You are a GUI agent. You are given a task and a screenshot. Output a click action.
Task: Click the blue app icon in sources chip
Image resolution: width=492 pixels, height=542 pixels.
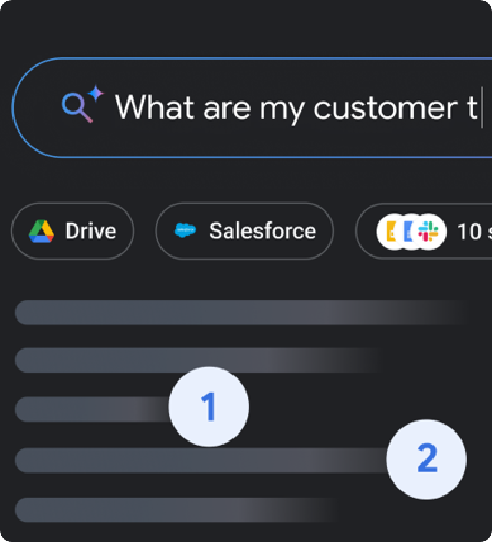coord(408,231)
